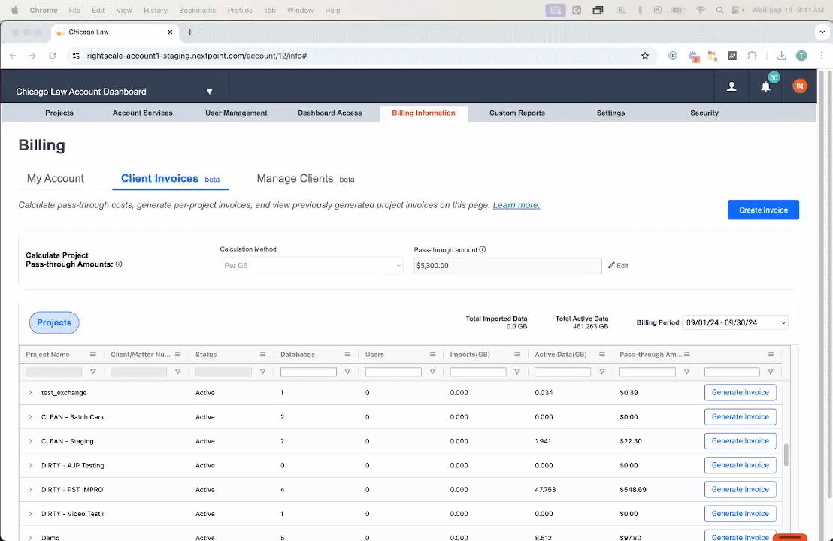The width and height of the screenshot is (833, 541).
Task: Click the Create Invoice button
Action: point(762,210)
